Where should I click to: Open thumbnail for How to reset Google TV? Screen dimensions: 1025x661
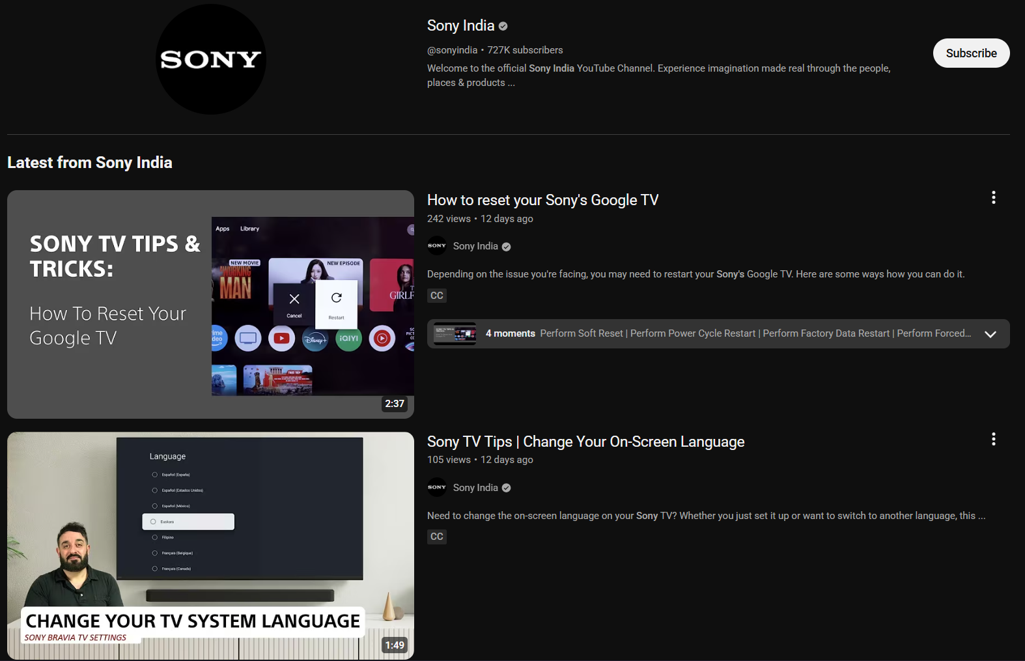210,304
